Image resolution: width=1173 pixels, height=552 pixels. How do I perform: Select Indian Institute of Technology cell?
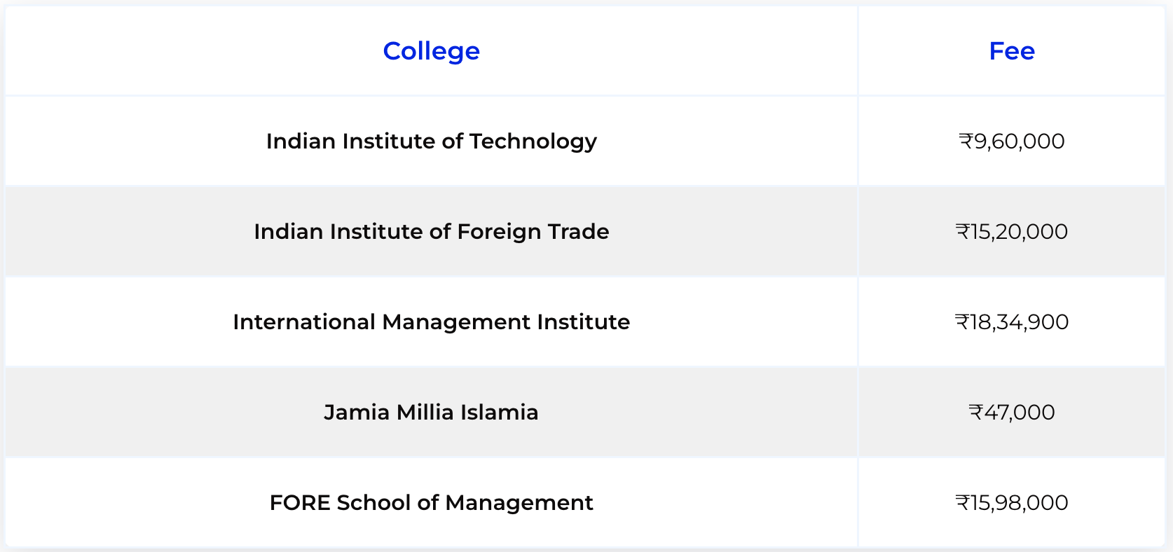[x=431, y=141]
